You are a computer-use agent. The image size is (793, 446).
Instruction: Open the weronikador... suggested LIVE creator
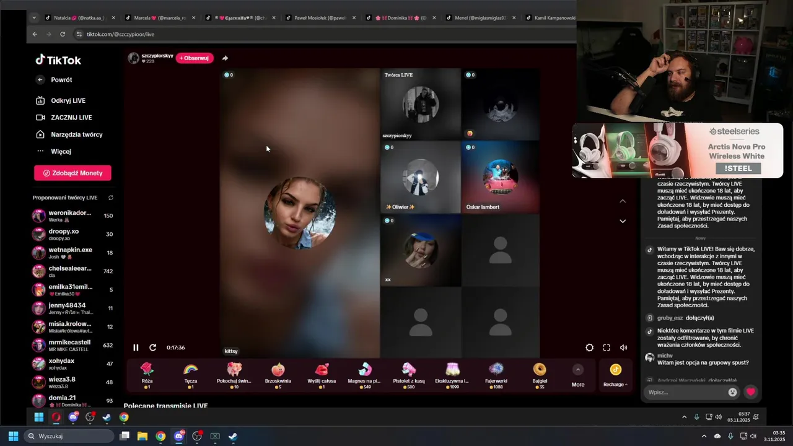click(72, 216)
